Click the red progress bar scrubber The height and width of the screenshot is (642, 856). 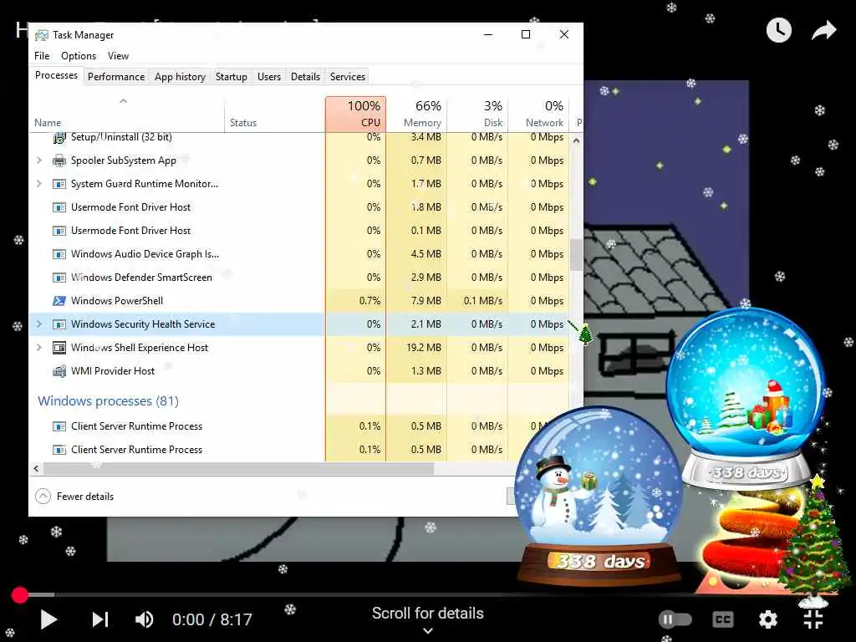20,595
